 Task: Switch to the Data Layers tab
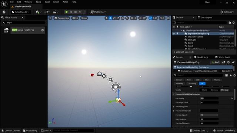[x=205, y=17]
